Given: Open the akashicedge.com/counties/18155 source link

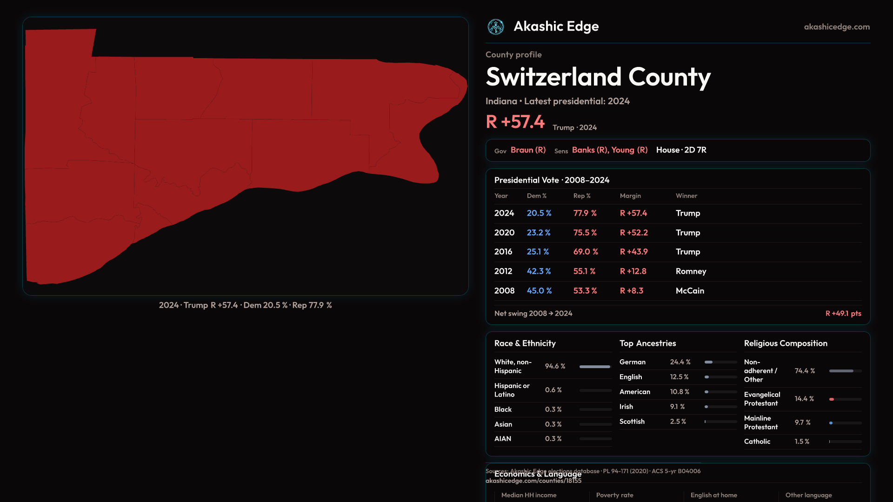Looking at the screenshot, I should (x=533, y=481).
